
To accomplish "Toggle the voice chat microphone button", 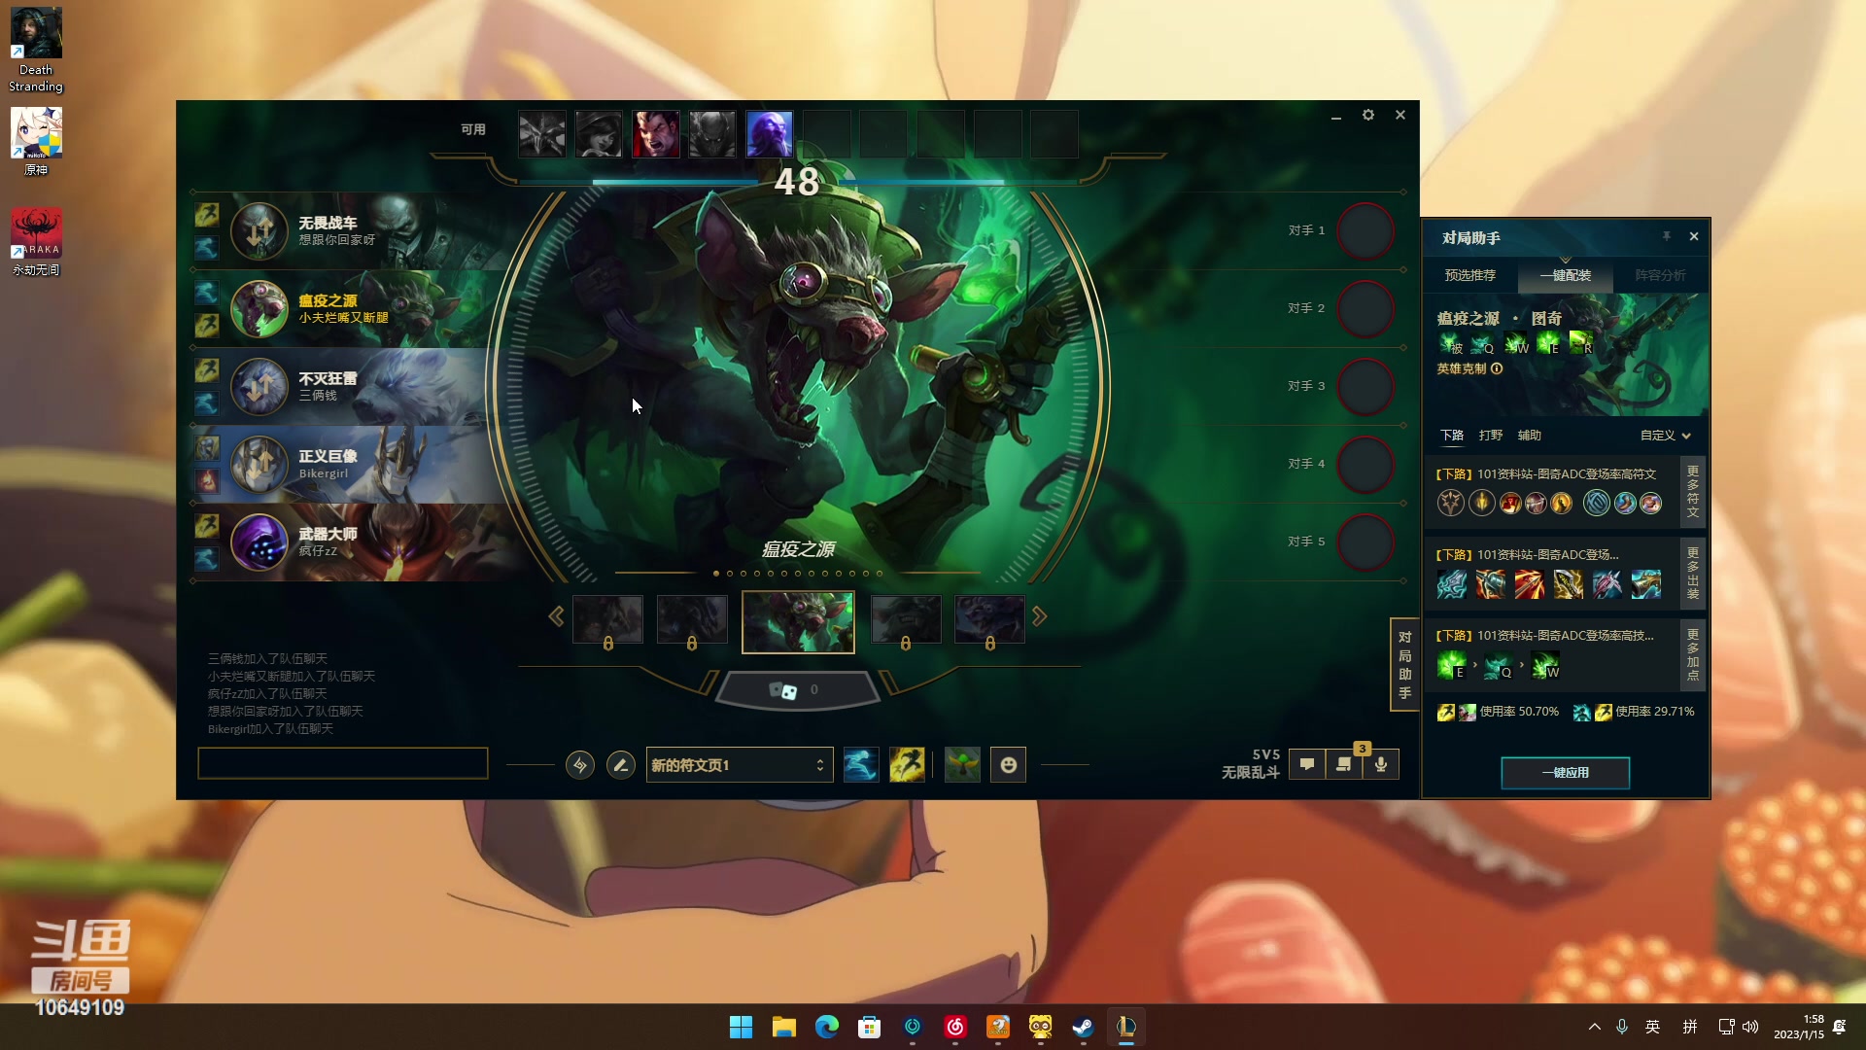I will pos(1381,764).
